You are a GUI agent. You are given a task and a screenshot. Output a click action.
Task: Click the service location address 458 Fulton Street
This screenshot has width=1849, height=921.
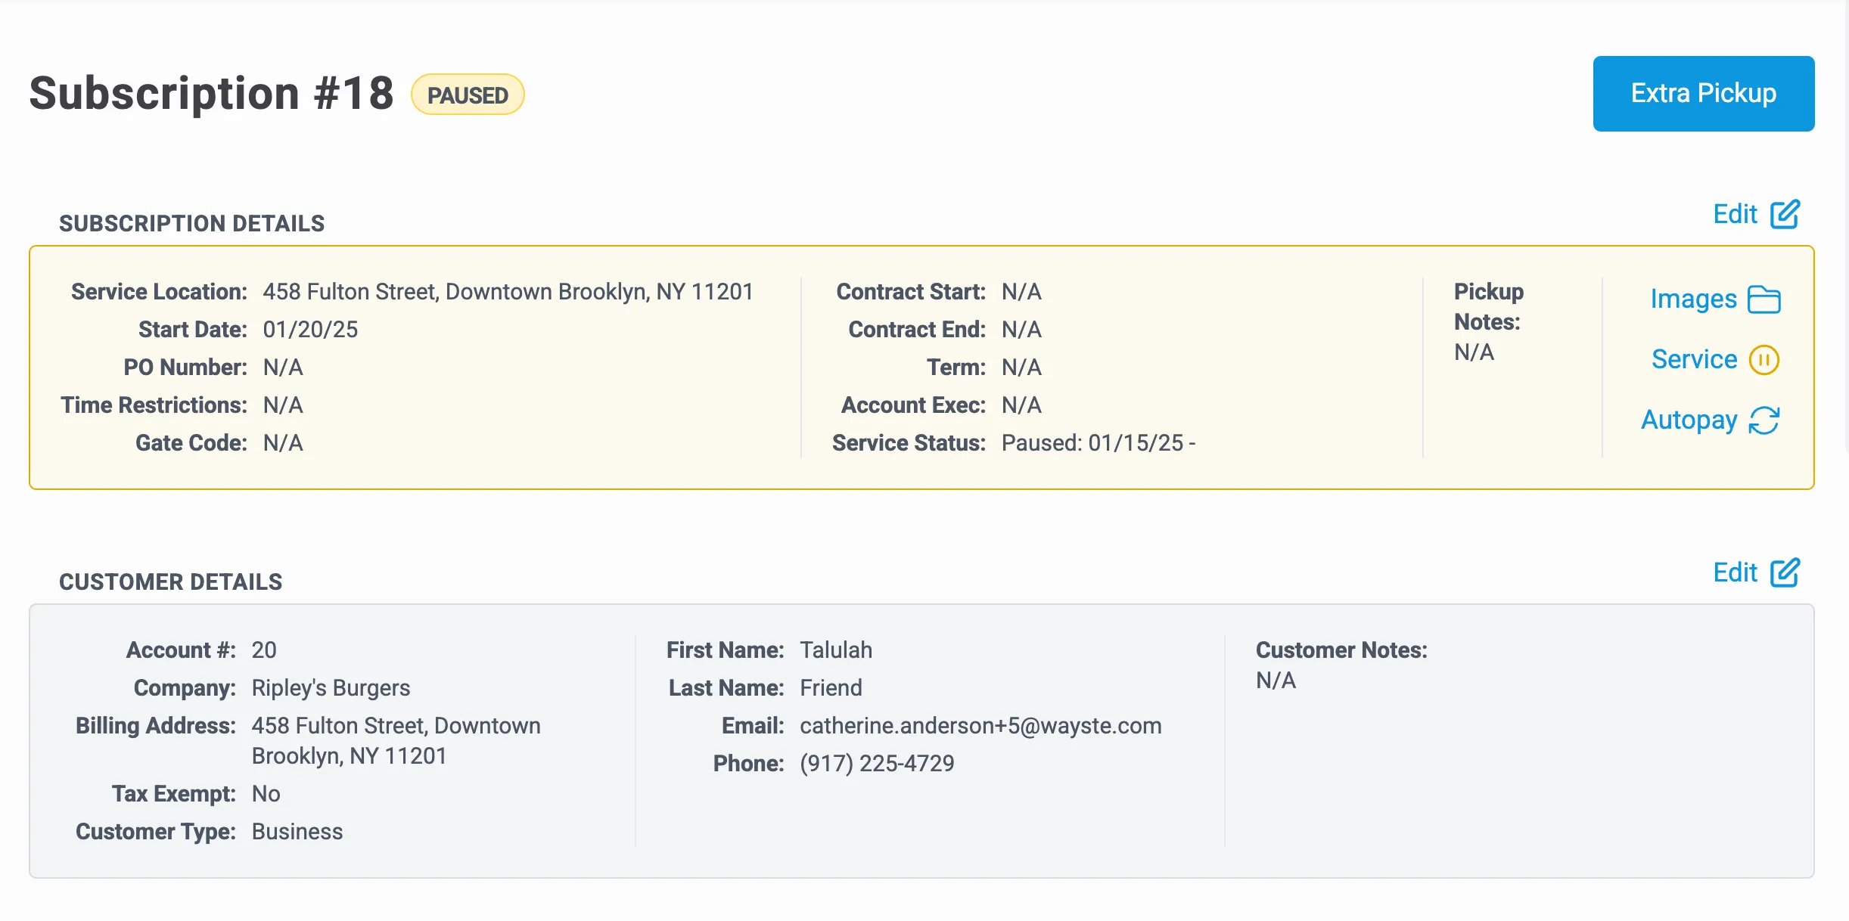[508, 292]
